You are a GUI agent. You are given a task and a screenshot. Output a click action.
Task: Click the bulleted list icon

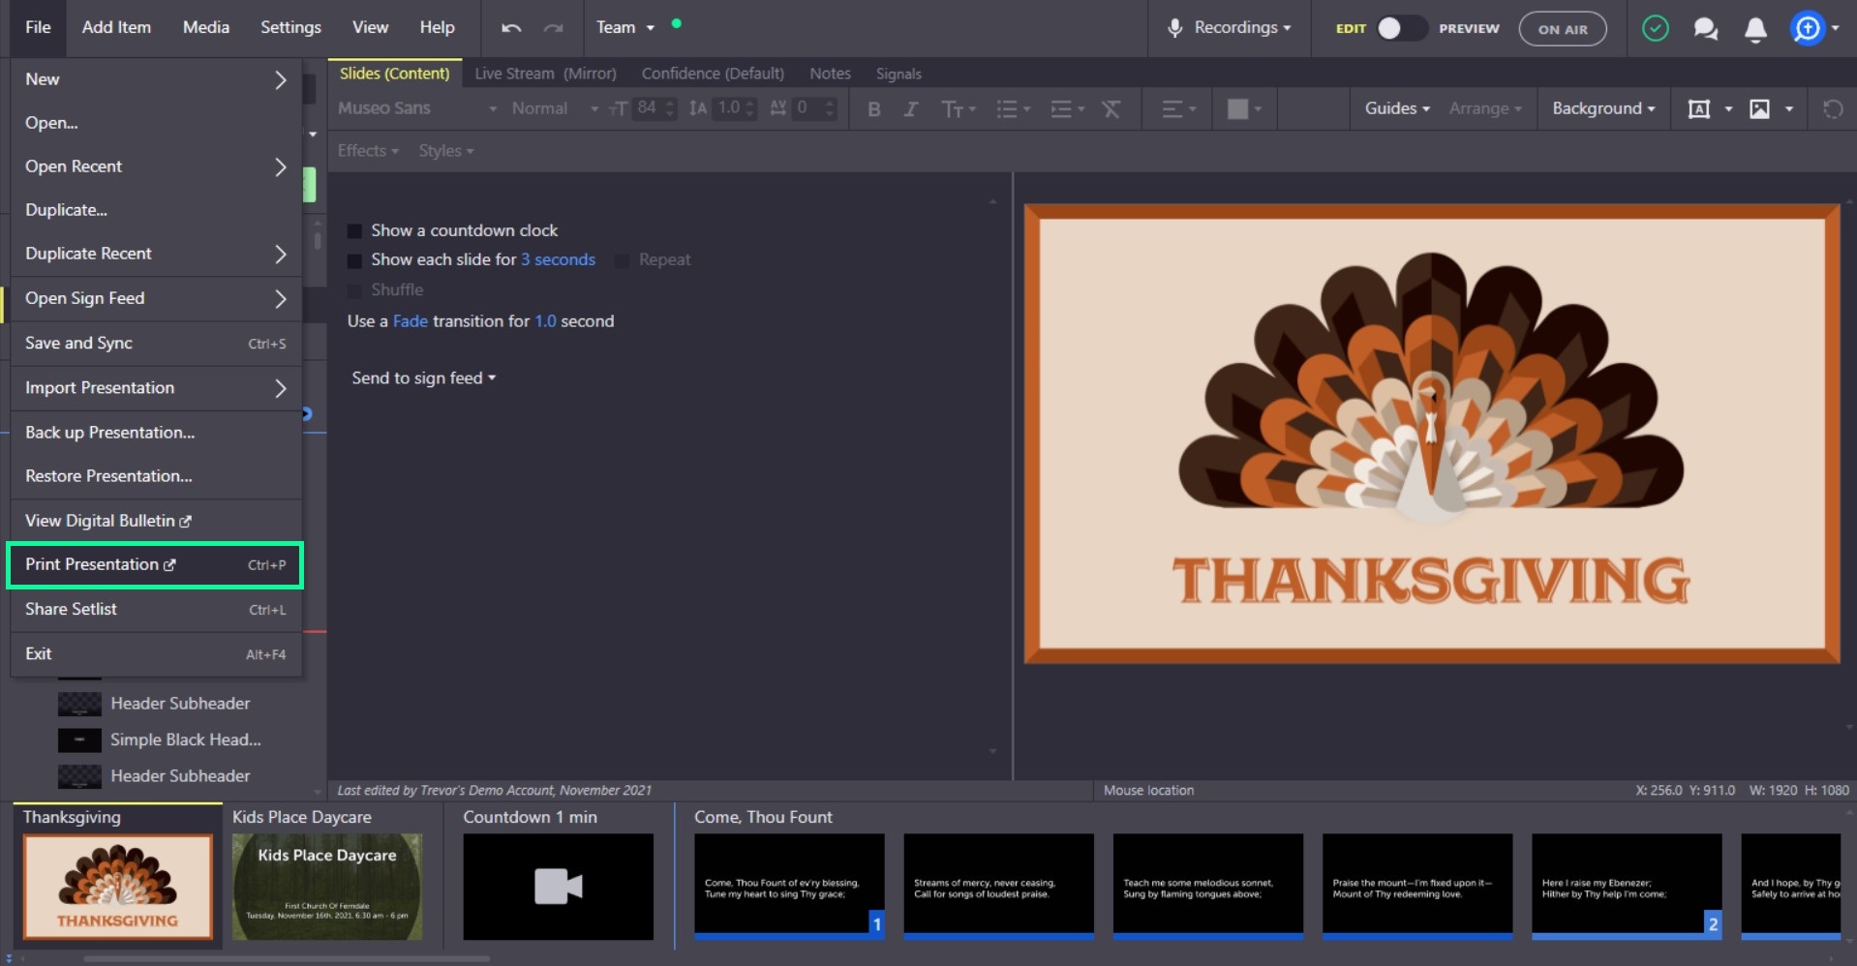pos(1007,109)
